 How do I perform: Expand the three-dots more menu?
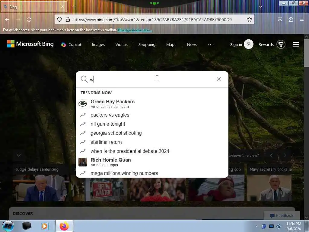click(x=210, y=45)
